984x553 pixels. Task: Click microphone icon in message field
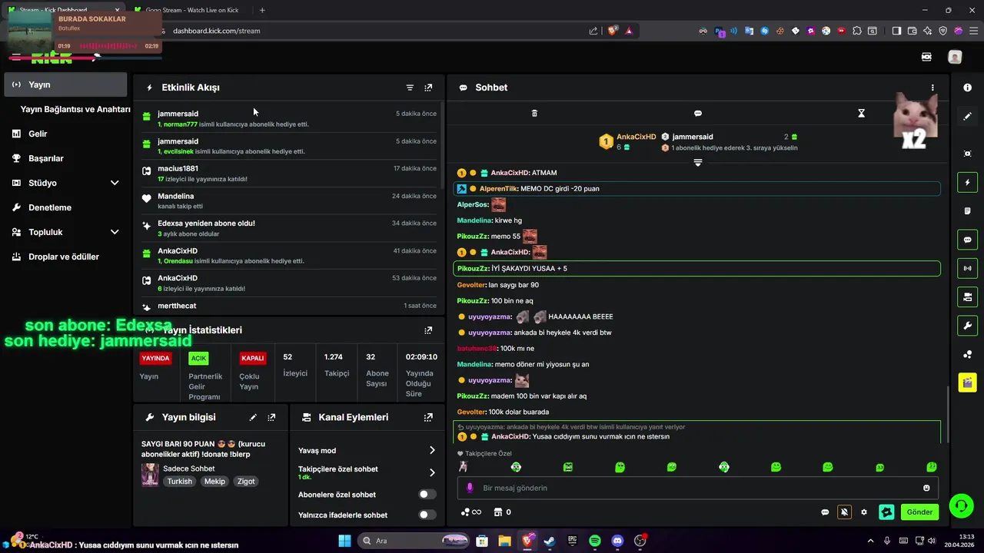click(470, 488)
